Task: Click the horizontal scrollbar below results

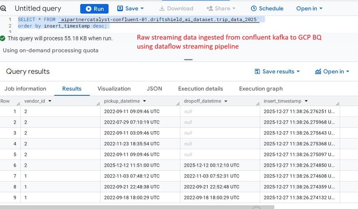Action: [x=137, y=207]
